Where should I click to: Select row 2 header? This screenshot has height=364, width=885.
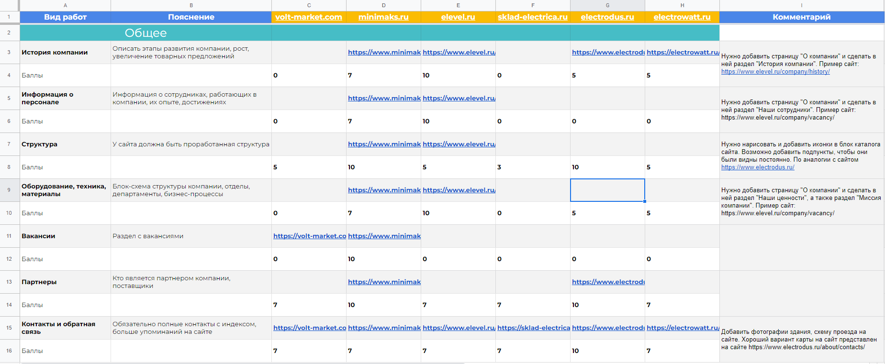point(9,33)
